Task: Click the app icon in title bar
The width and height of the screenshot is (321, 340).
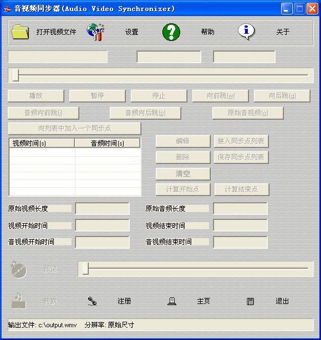Action: point(7,9)
